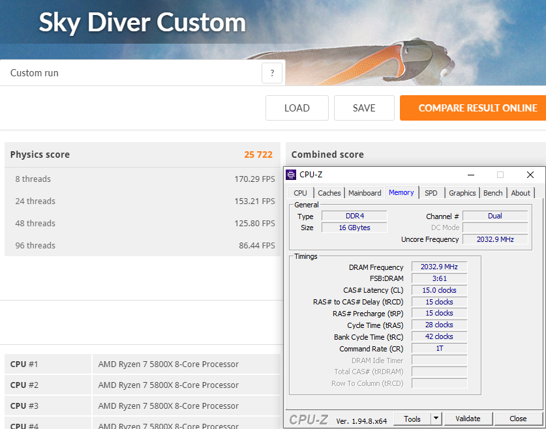
Task: Click the 153.21 FPS result value
Action: [x=254, y=201]
